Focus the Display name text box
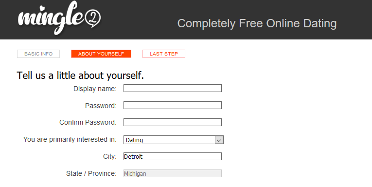 point(173,88)
